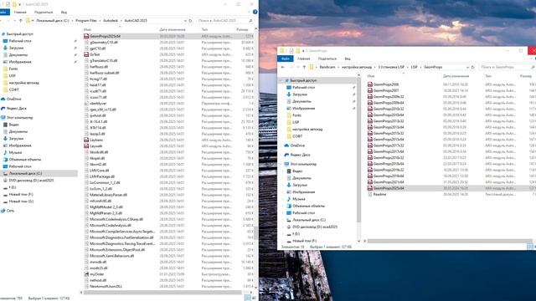Screen dimensions: 536x301
Task: Switch AutoCAD 2025 window to details view
Action: pos(248,298)
